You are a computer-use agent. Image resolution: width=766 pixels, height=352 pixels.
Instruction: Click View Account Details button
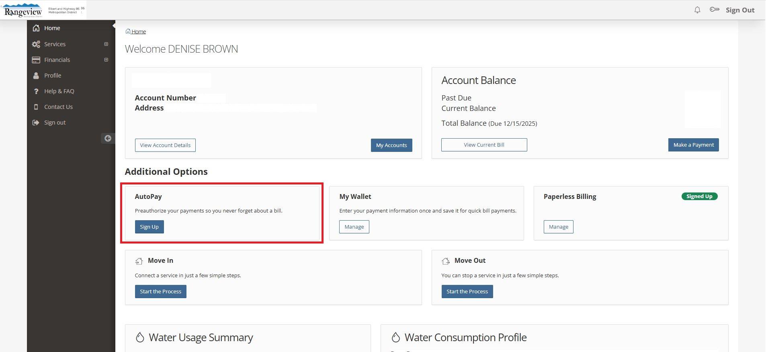pyautogui.click(x=165, y=145)
